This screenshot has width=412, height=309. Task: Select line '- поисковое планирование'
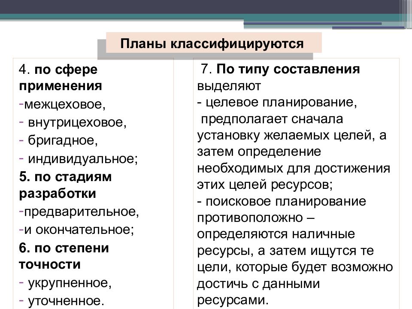tap(282, 202)
